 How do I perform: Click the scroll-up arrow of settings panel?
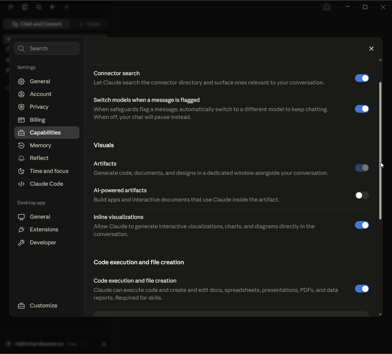[380, 60]
